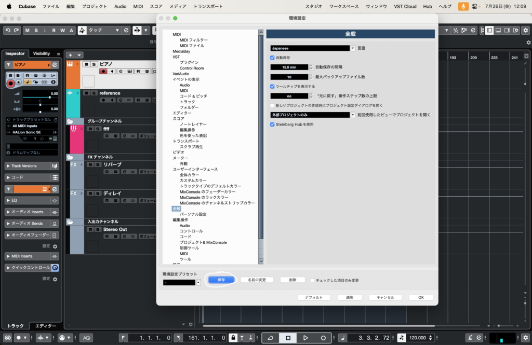Mute the reference track
The height and width of the screenshot is (345, 532).
click(x=87, y=93)
